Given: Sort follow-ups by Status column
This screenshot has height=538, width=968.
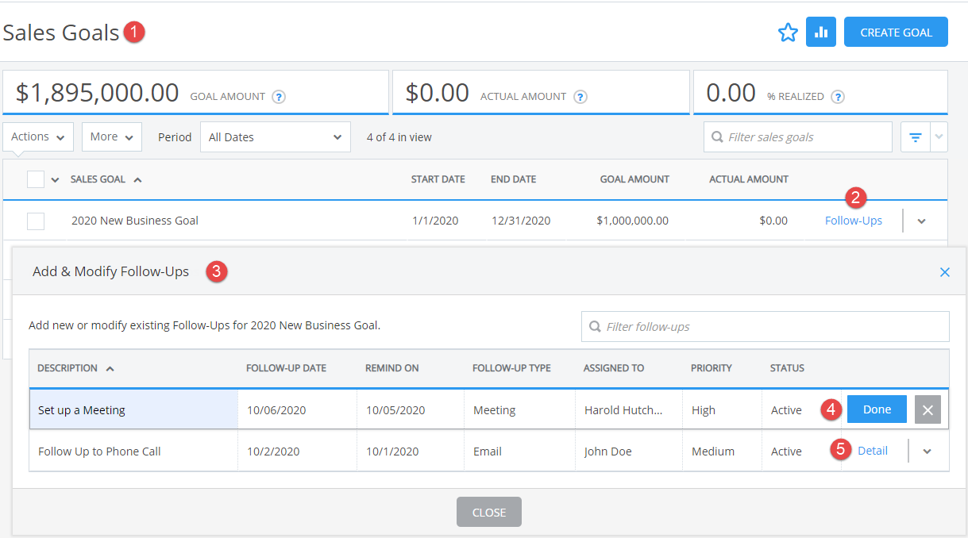Looking at the screenshot, I should (787, 368).
